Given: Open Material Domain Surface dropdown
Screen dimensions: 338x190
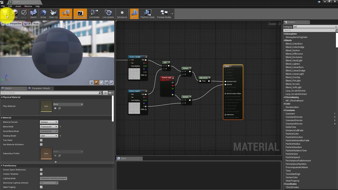Looking at the screenshot, I should (x=49, y=122).
